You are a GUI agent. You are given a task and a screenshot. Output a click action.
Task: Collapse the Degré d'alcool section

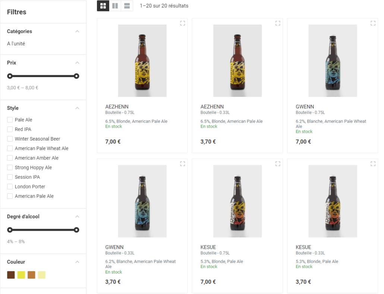77,216
